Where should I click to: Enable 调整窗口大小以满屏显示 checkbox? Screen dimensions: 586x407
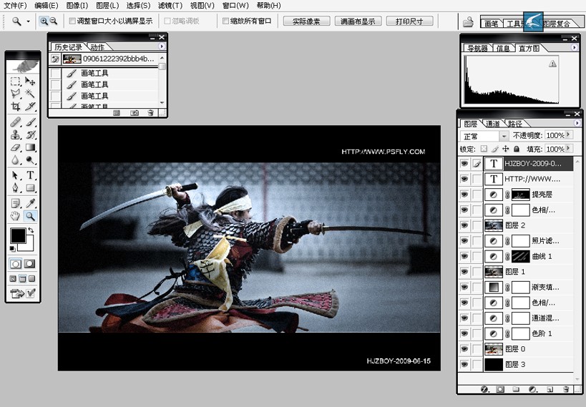72,21
